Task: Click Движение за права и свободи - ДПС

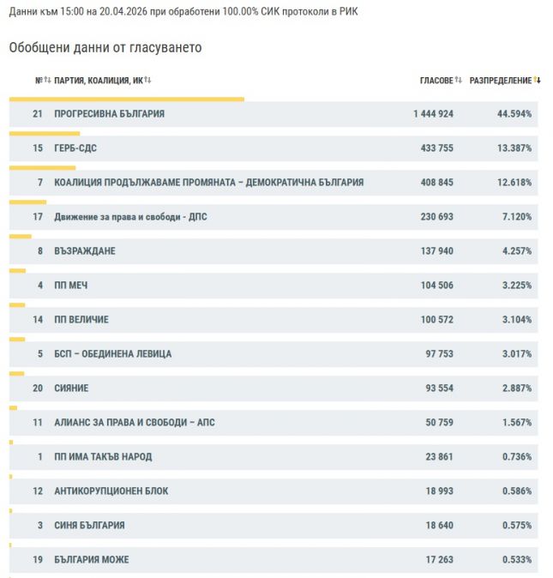Action: coord(130,217)
